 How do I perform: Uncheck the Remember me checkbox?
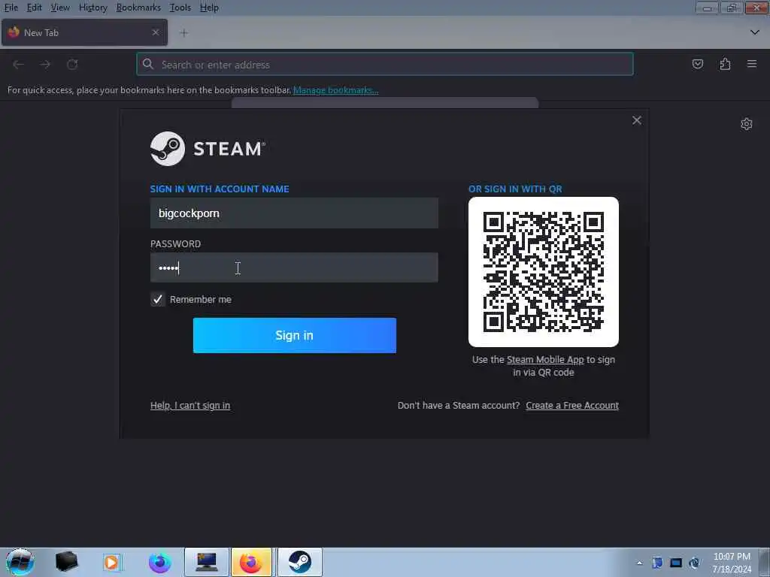(158, 299)
